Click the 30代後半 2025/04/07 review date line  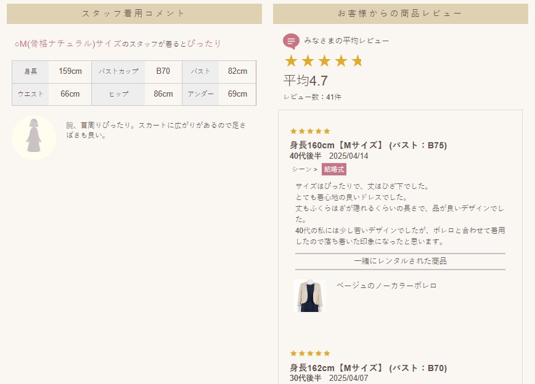click(x=329, y=378)
